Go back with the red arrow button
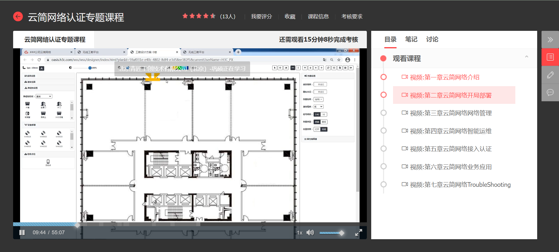This screenshot has width=559, height=252. point(18,17)
